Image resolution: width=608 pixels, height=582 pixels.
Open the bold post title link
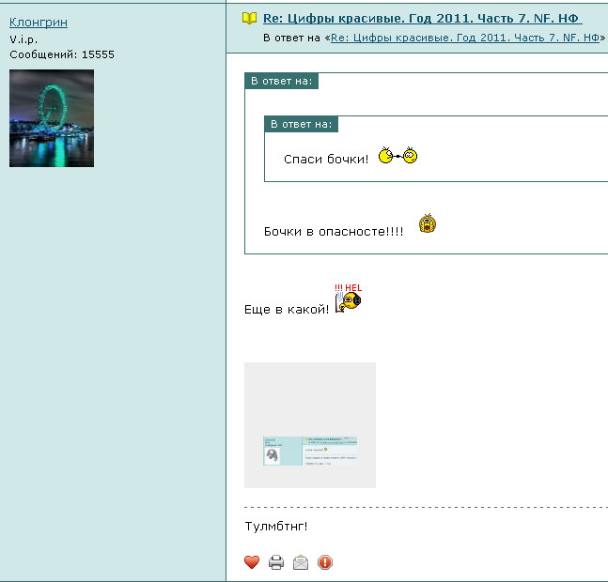coord(422,18)
